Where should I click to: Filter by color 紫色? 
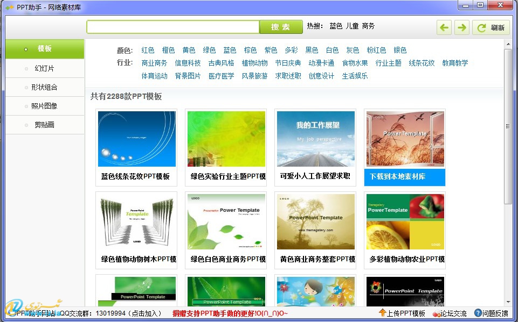tap(271, 50)
